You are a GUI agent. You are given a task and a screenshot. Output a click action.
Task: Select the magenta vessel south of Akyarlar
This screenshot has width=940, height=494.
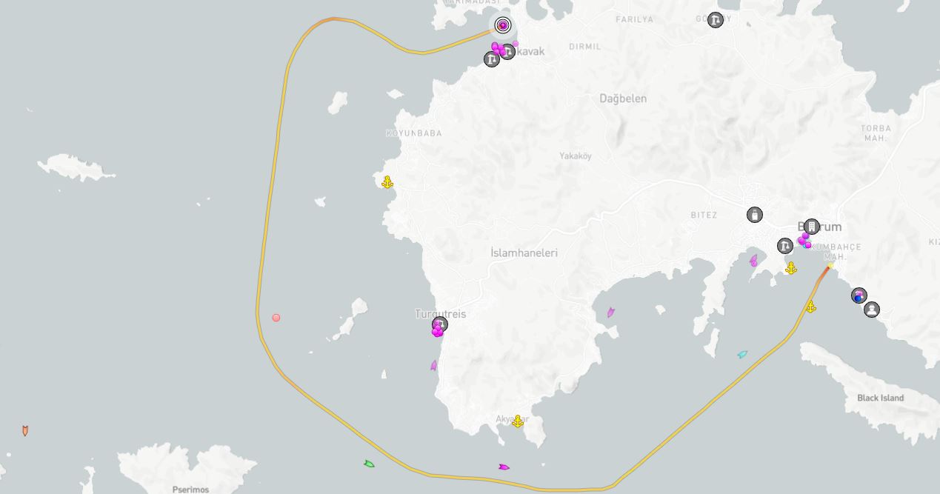(504, 467)
